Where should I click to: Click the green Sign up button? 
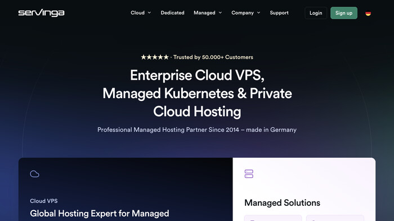point(344,13)
